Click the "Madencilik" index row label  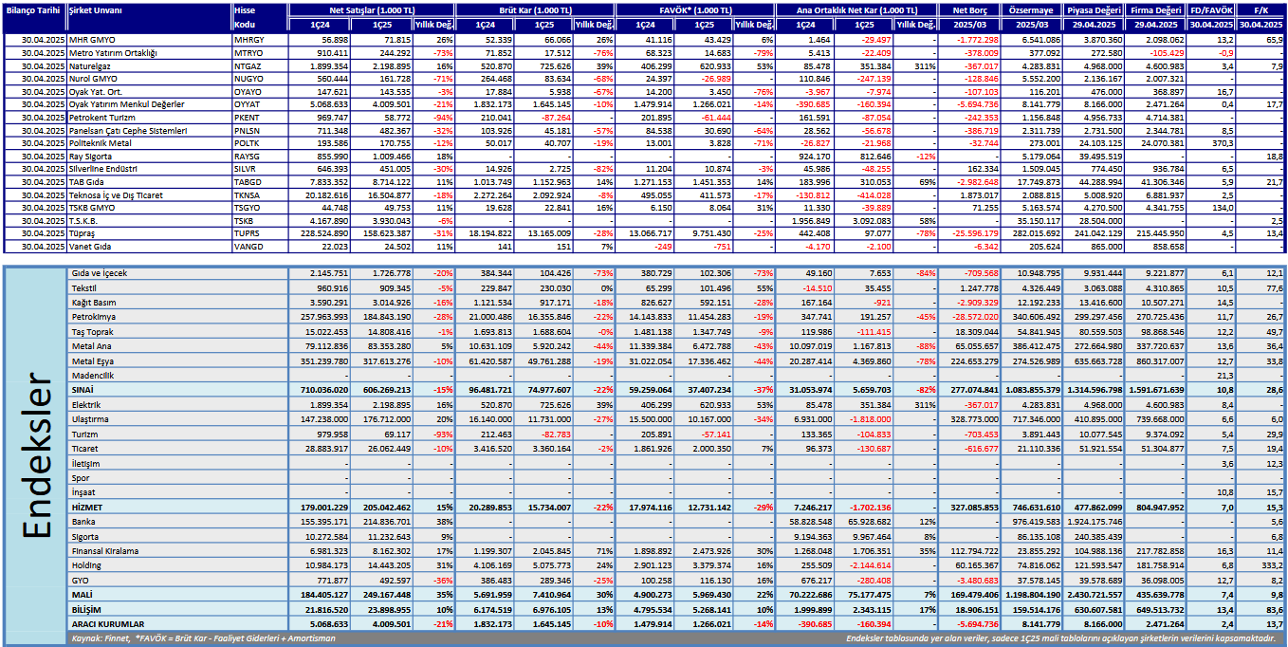pos(93,376)
